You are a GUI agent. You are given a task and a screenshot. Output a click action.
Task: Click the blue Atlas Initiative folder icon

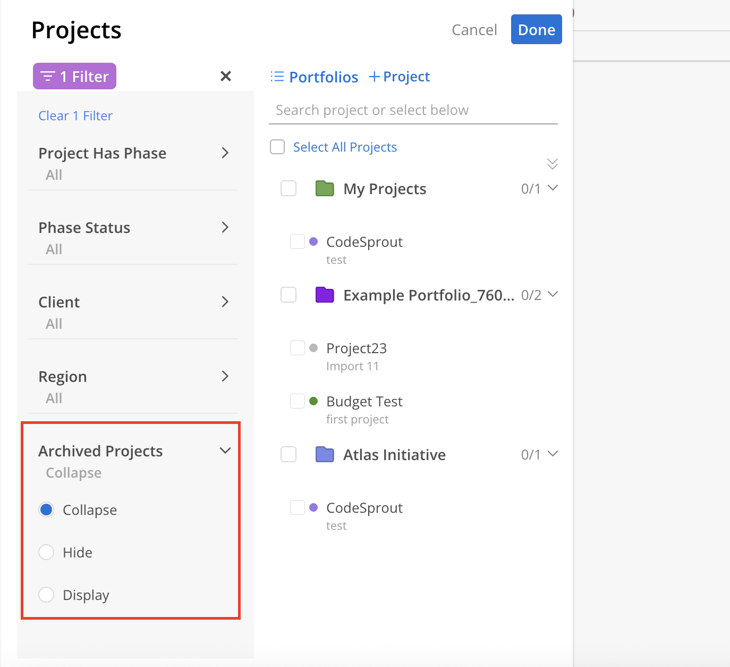(x=325, y=454)
